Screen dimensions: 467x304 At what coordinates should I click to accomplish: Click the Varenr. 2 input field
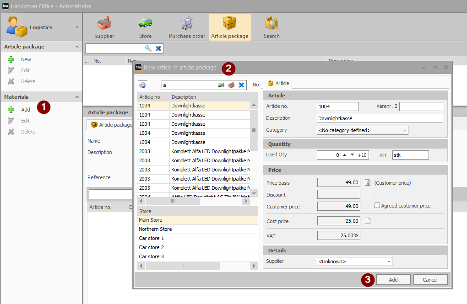(x=421, y=107)
